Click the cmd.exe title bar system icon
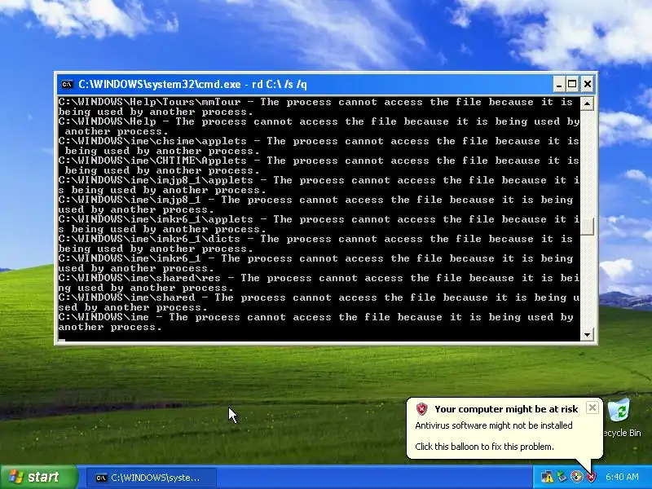This screenshot has height=489, width=652. tap(67, 85)
